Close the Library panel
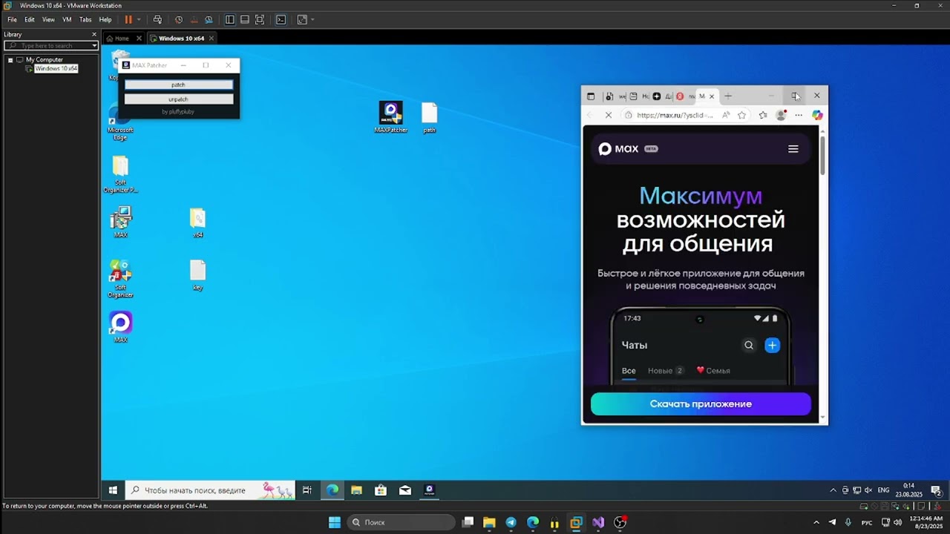This screenshot has height=534, width=950. [x=94, y=34]
